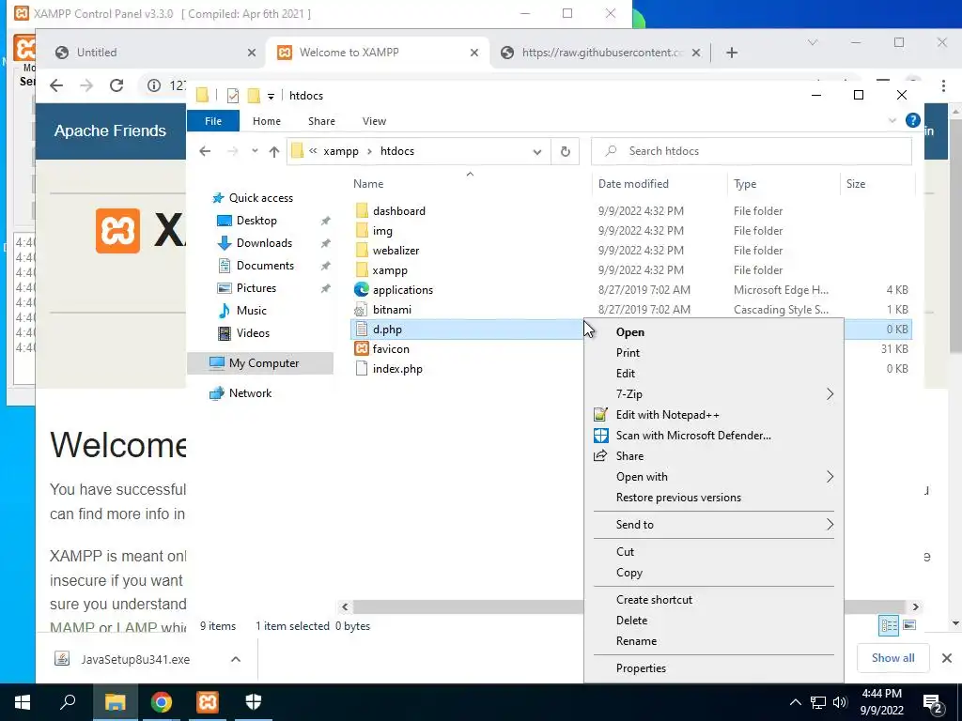
Task: Choose Scan with Microsoft Defender
Action: (x=693, y=436)
